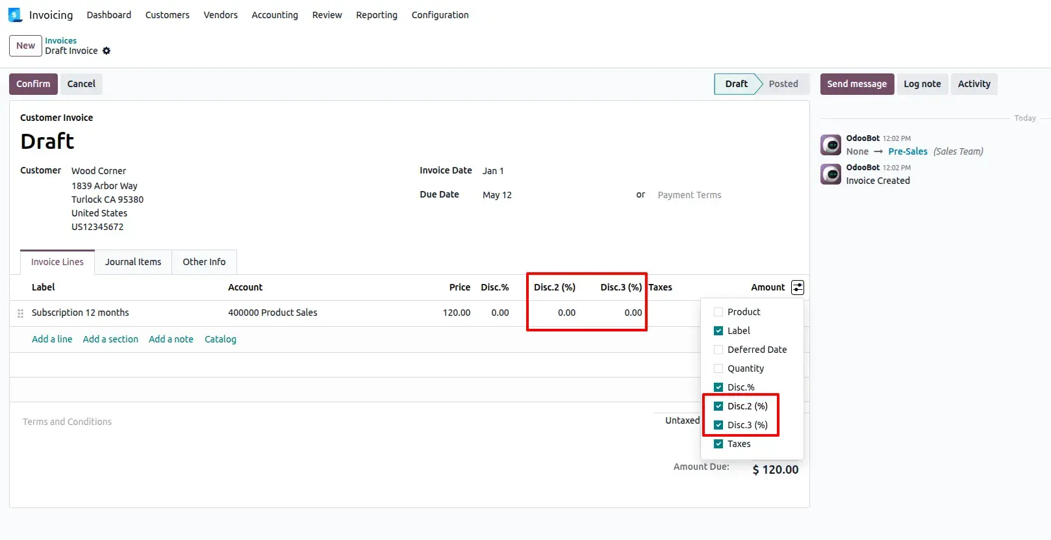
Task: Enable the Quantity column checkbox
Action: tap(718, 368)
